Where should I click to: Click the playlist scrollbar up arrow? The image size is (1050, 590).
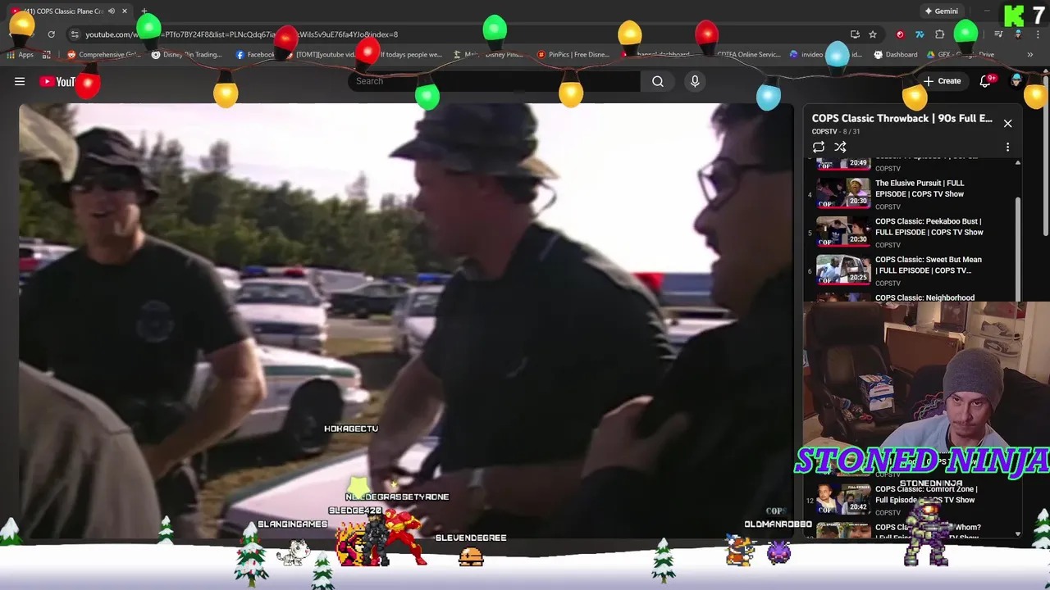coord(1018,163)
